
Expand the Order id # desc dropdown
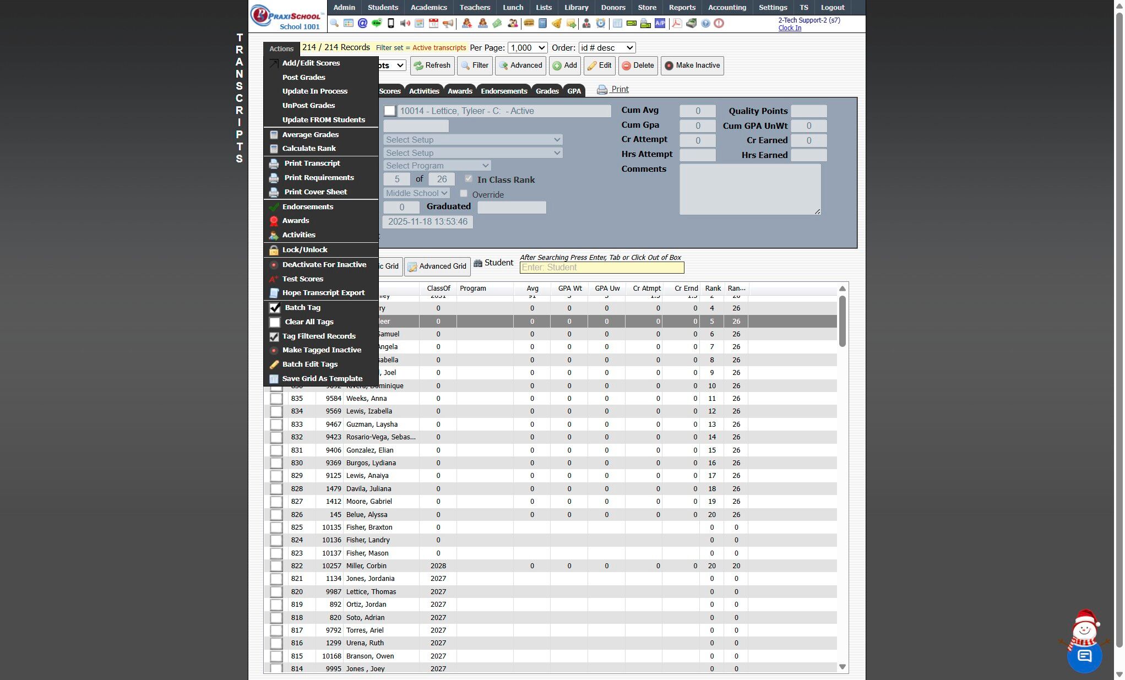click(607, 48)
